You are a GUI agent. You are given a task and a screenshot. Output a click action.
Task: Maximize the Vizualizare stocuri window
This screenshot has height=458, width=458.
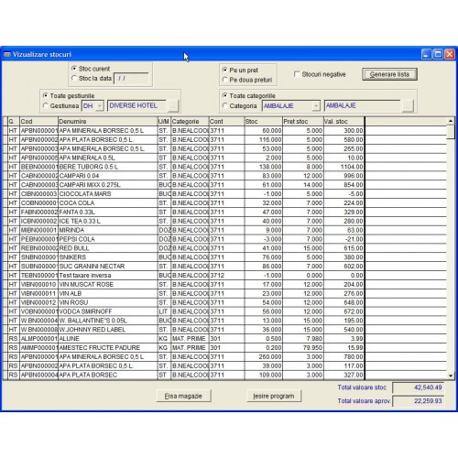(x=438, y=54)
